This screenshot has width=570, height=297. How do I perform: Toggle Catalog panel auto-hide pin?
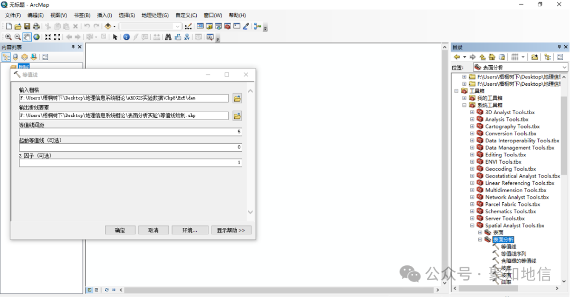point(559,47)
